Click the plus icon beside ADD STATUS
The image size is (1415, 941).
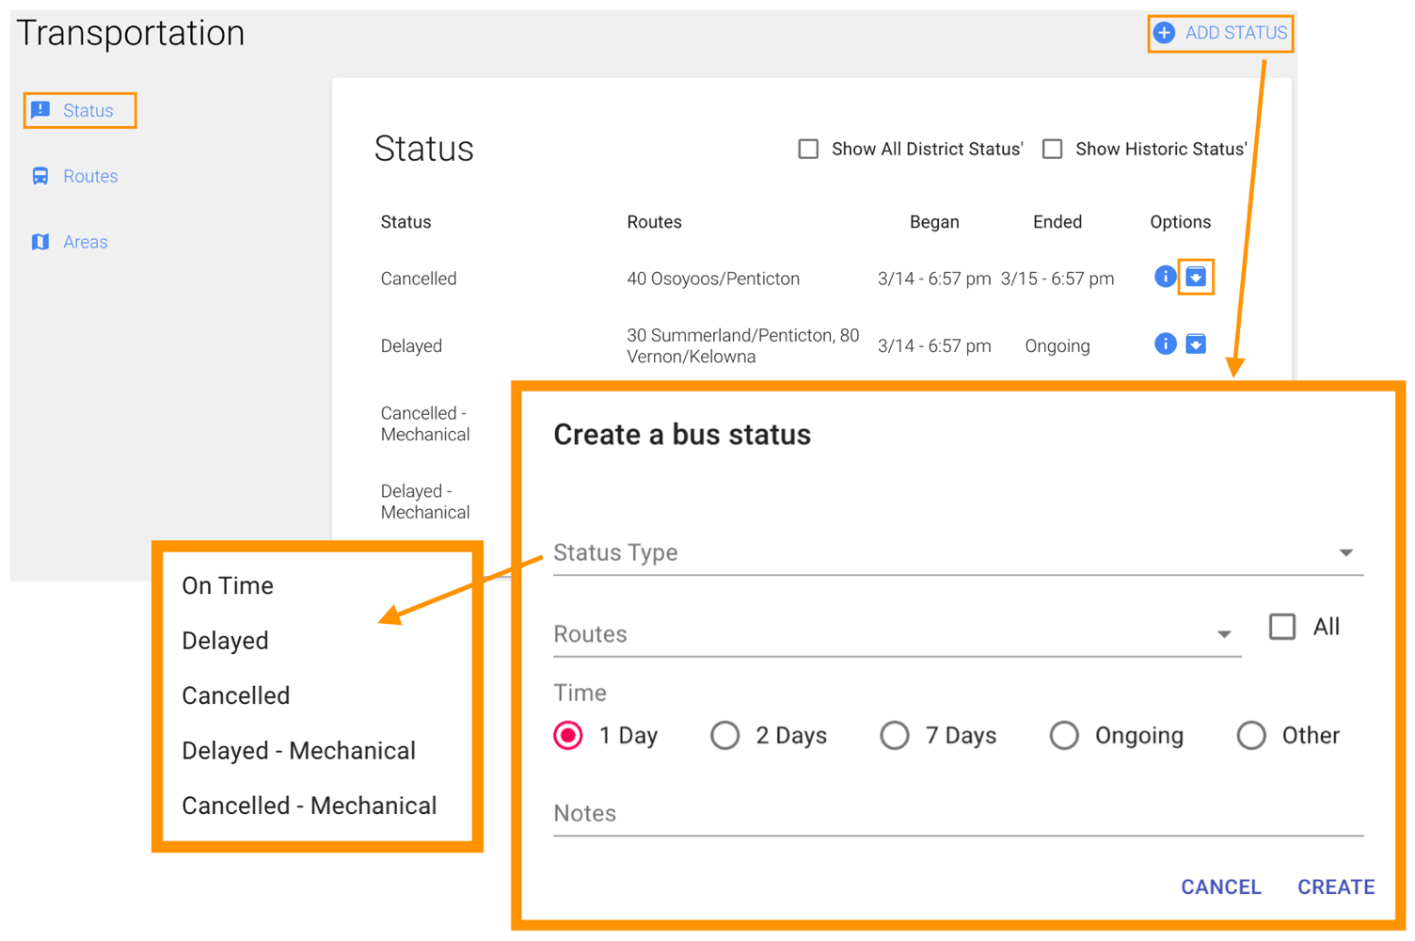[x=1164, y=33]
